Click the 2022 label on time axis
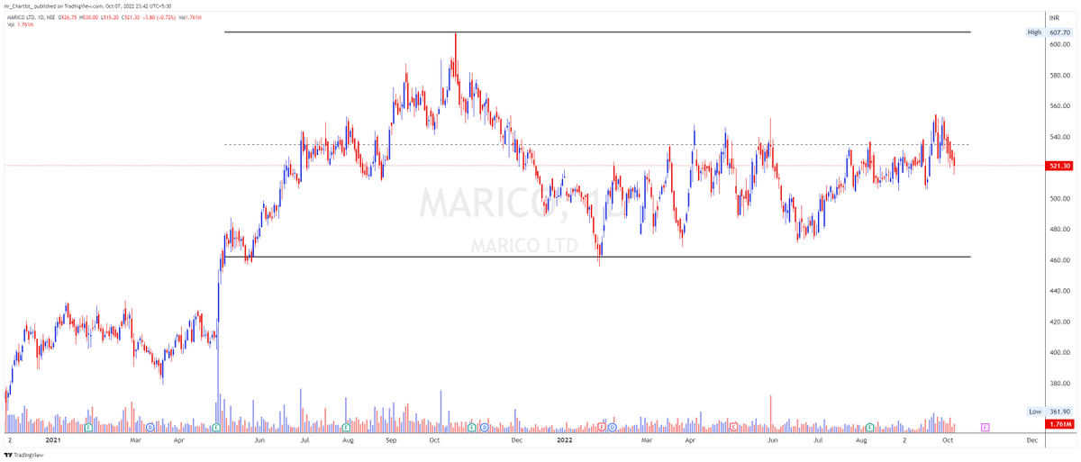 [565, 441]
